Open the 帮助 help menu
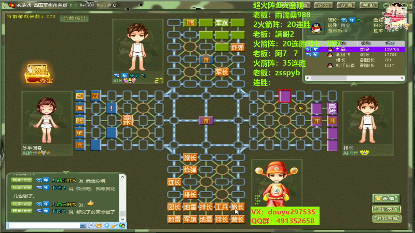 click(369, 5)
